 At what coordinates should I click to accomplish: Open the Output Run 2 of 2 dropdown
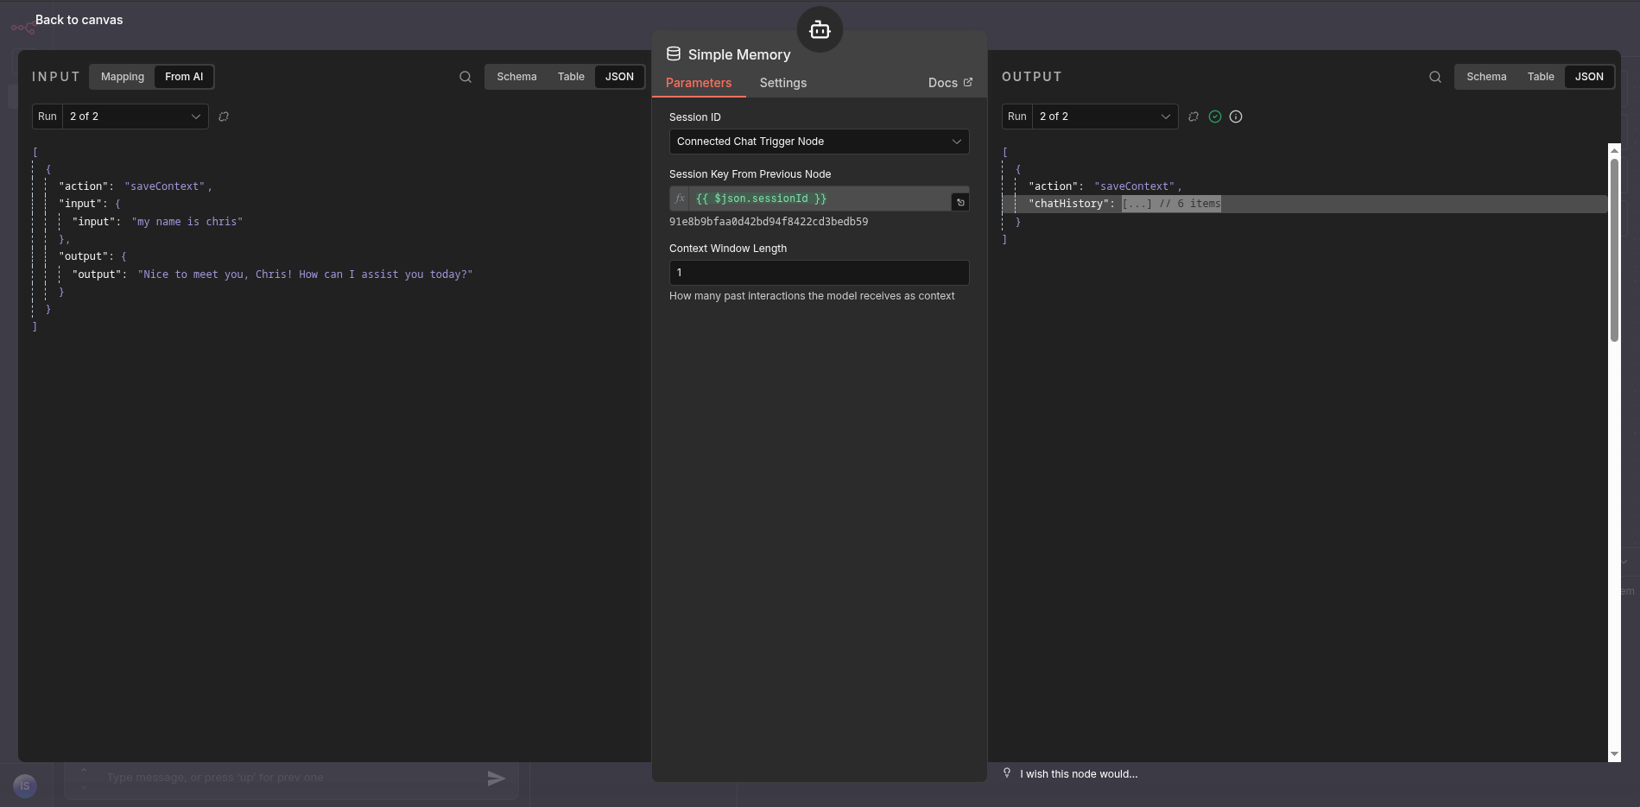click(1105, 117)
